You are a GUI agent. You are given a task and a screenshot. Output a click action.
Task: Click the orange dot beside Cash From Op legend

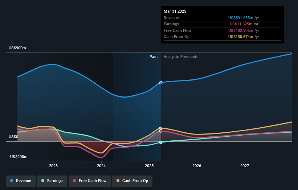click(118, 181)
